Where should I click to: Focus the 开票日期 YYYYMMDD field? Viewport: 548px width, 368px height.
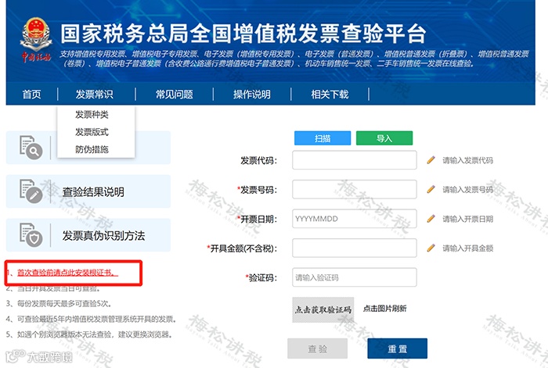355,219
